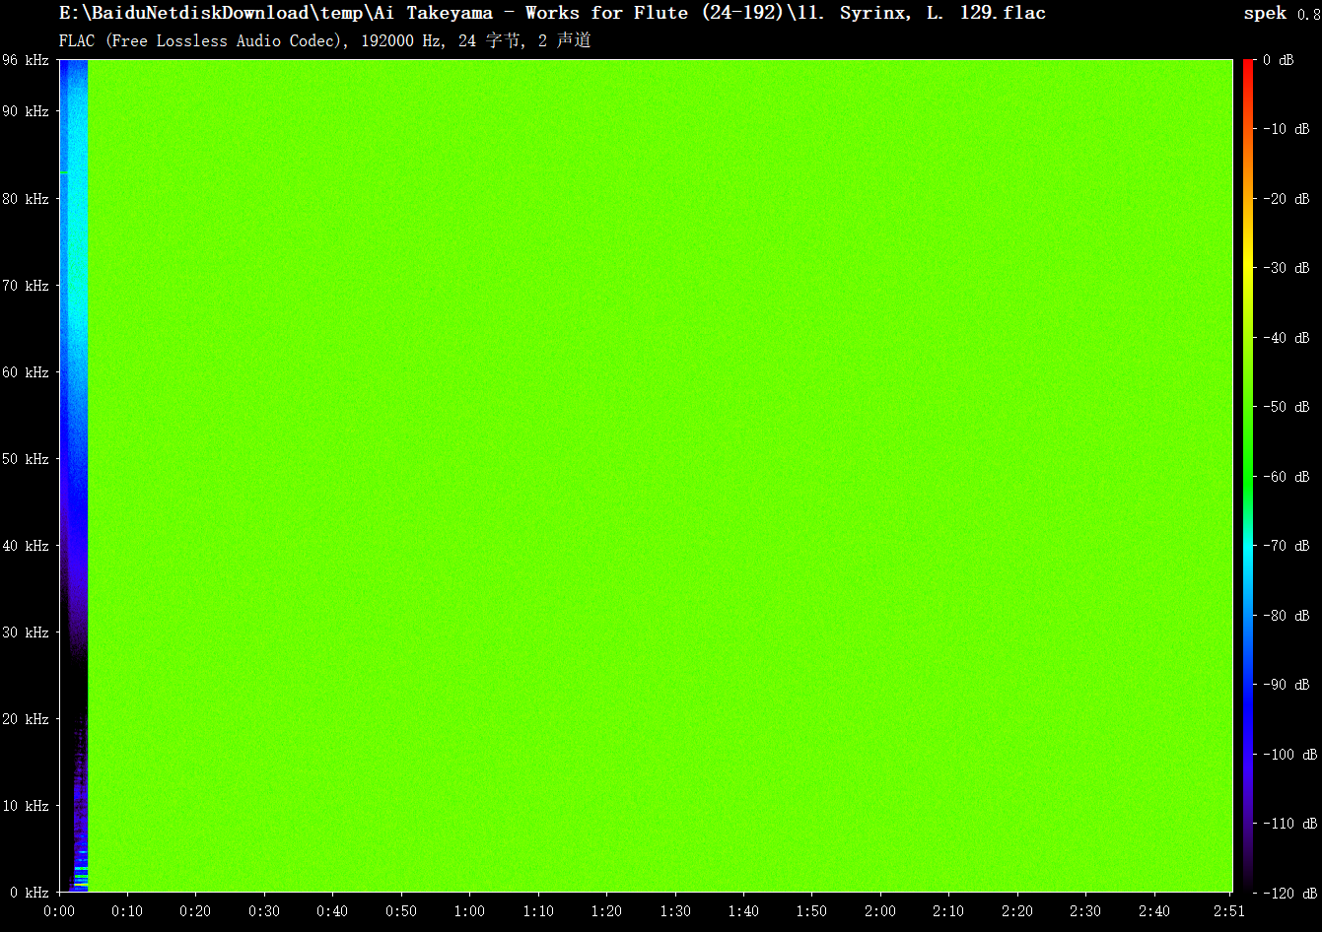Click the 1:00 time label

[469, 911]
